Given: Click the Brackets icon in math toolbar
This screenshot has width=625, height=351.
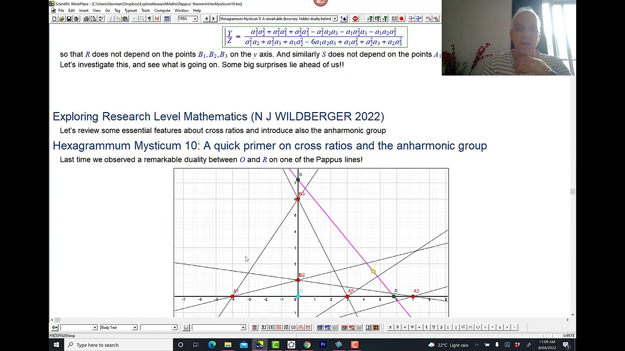Looking at the screenshot, I should click(x=271, y=327).
